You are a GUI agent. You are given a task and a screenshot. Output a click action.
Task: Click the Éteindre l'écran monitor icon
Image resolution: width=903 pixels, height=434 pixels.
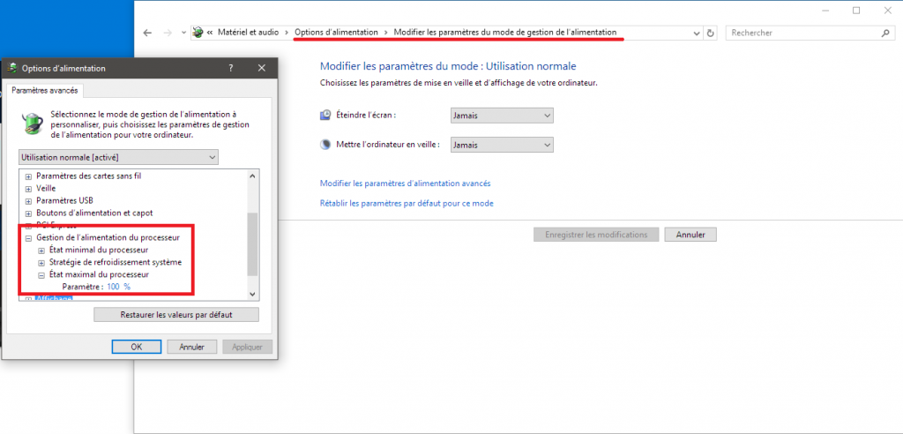click(x=325, y=115)
